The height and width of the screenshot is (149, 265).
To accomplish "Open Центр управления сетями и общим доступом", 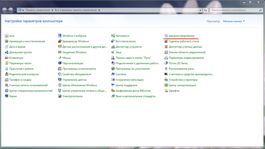I will click(x=84, y=91).
